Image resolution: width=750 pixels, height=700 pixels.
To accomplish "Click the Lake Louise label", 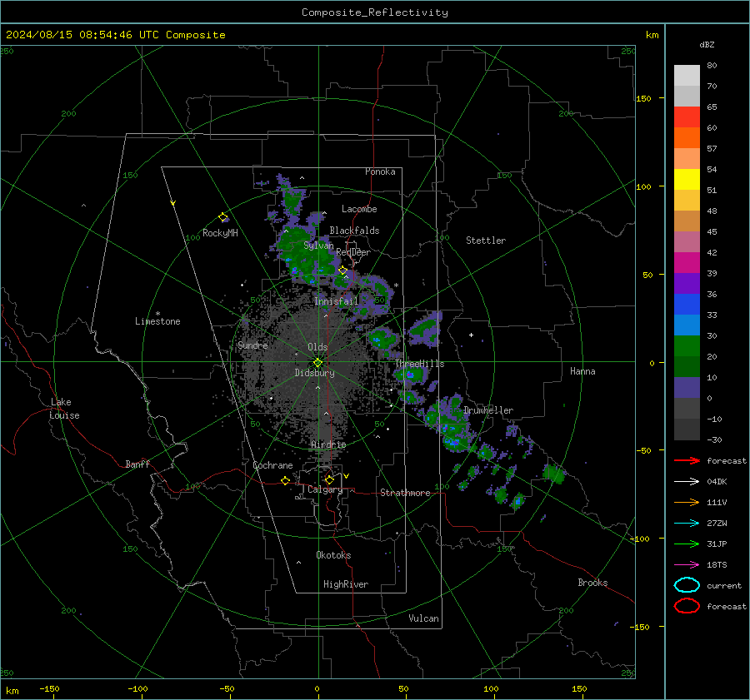I will click(x=64, y=409).
